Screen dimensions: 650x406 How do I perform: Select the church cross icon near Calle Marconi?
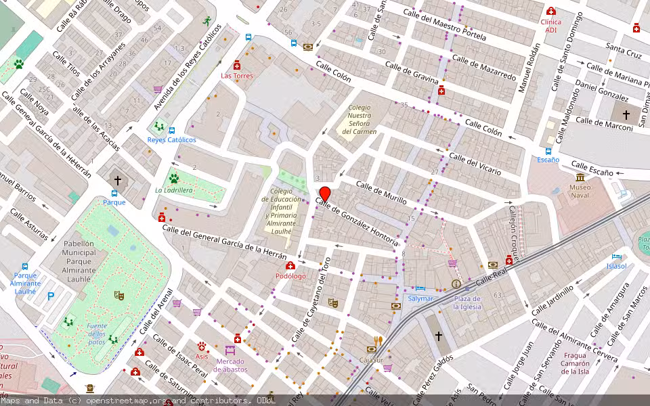click(x=626, y=114)
